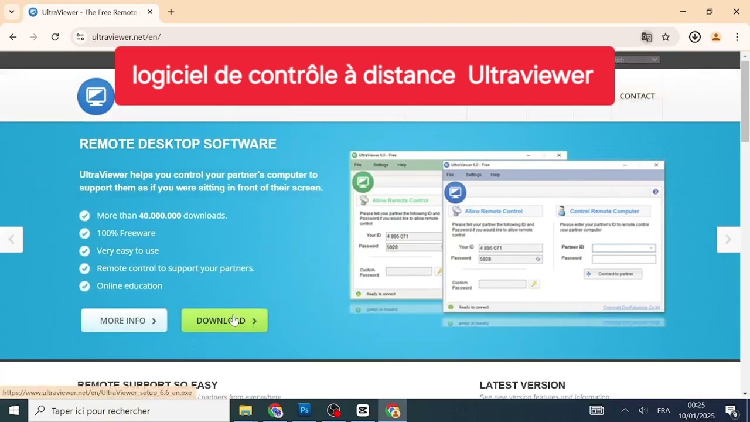Reload the UltraViewer page
The image size is (750, 422).
[x=55, y=37]
